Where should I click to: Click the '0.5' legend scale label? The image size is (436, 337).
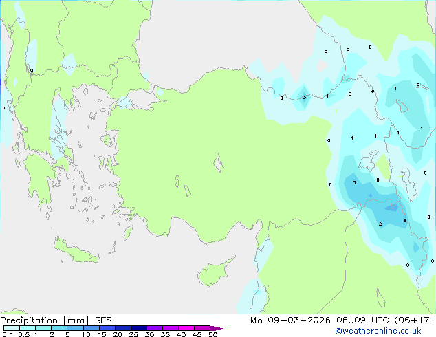point(24,334)
